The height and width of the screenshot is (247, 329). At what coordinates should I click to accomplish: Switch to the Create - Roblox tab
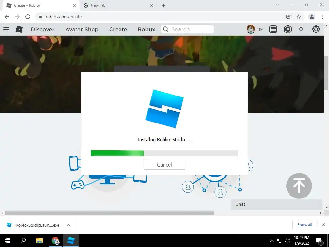click(41, 5)
